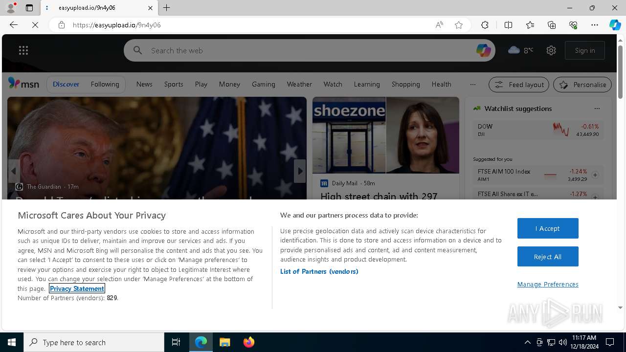Open File Explorer from taskbar

[x=224, y=342]
